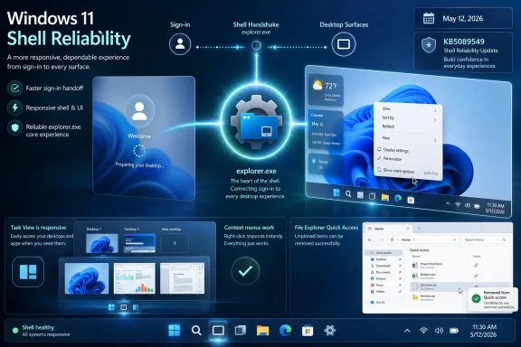
Task: Select the document window thumbnail in Task View
Action: [x=183, y=278]
